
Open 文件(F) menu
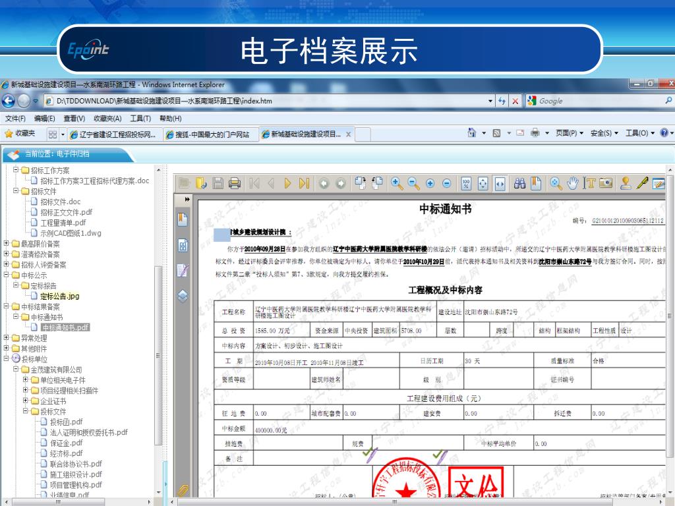[15, 119]
